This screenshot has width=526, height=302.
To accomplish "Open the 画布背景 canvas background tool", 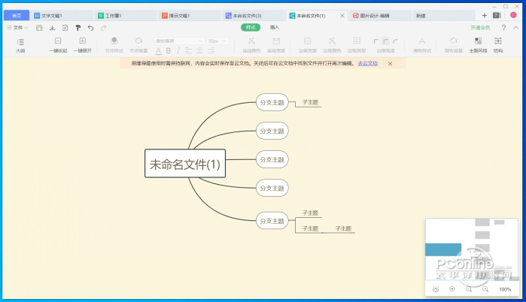I will click(454, 46).
